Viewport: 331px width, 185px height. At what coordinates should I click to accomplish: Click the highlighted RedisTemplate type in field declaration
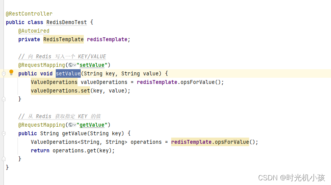(64, 39)
